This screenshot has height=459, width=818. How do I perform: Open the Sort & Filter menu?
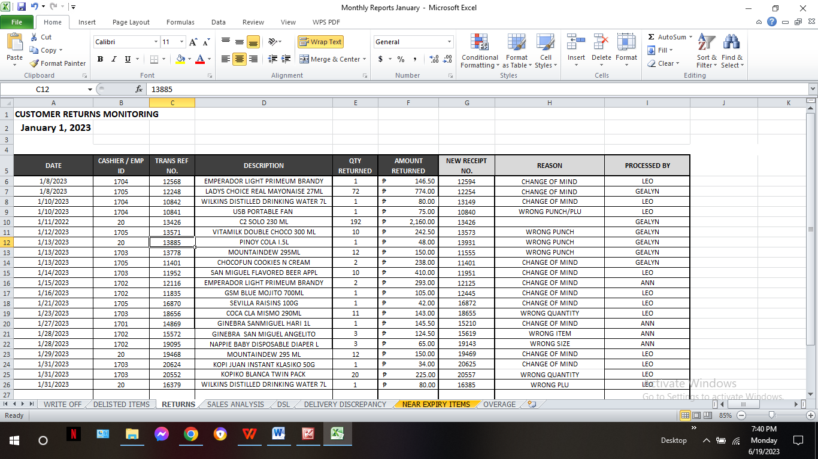707,51
